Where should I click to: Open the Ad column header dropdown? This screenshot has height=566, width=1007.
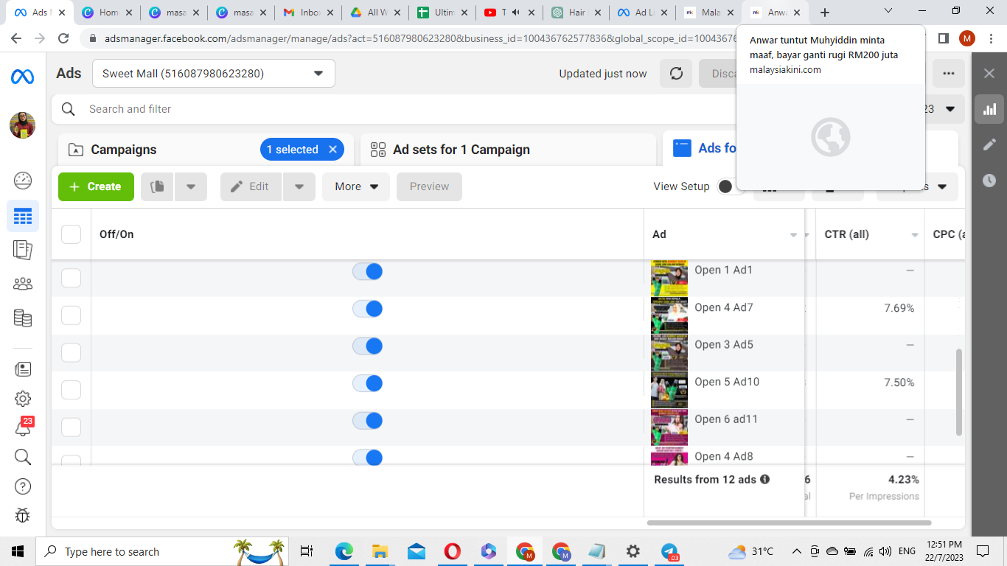(794, 235)
